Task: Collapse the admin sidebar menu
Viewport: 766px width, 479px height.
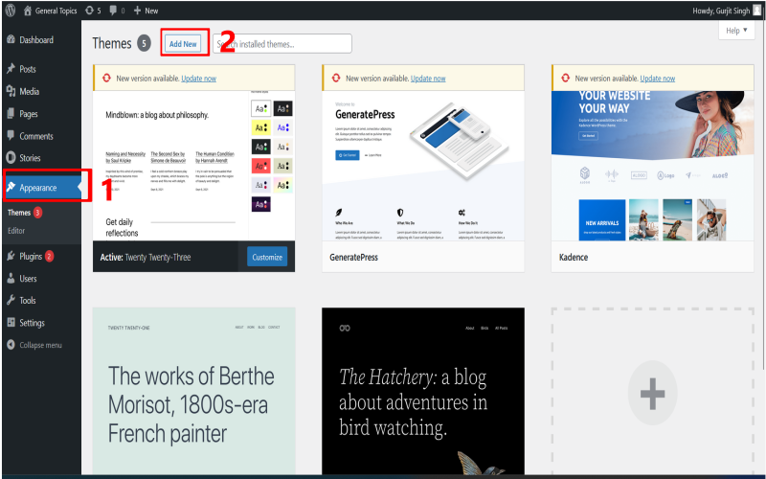Action: (x=40, y=345)
